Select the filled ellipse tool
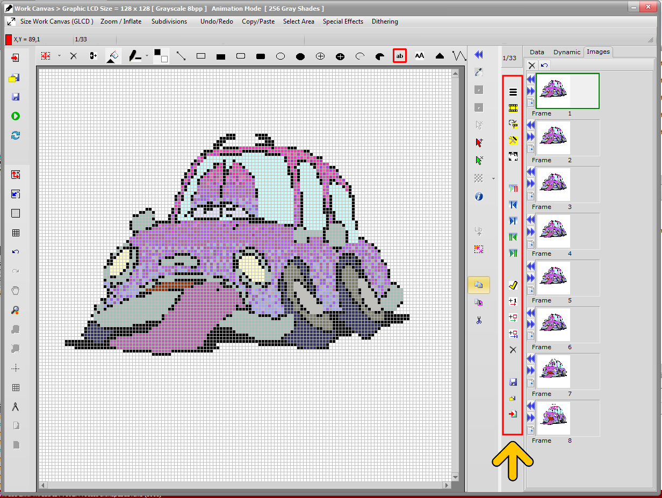The width and height of the screenshot is (662, 498). coord(300,56)
